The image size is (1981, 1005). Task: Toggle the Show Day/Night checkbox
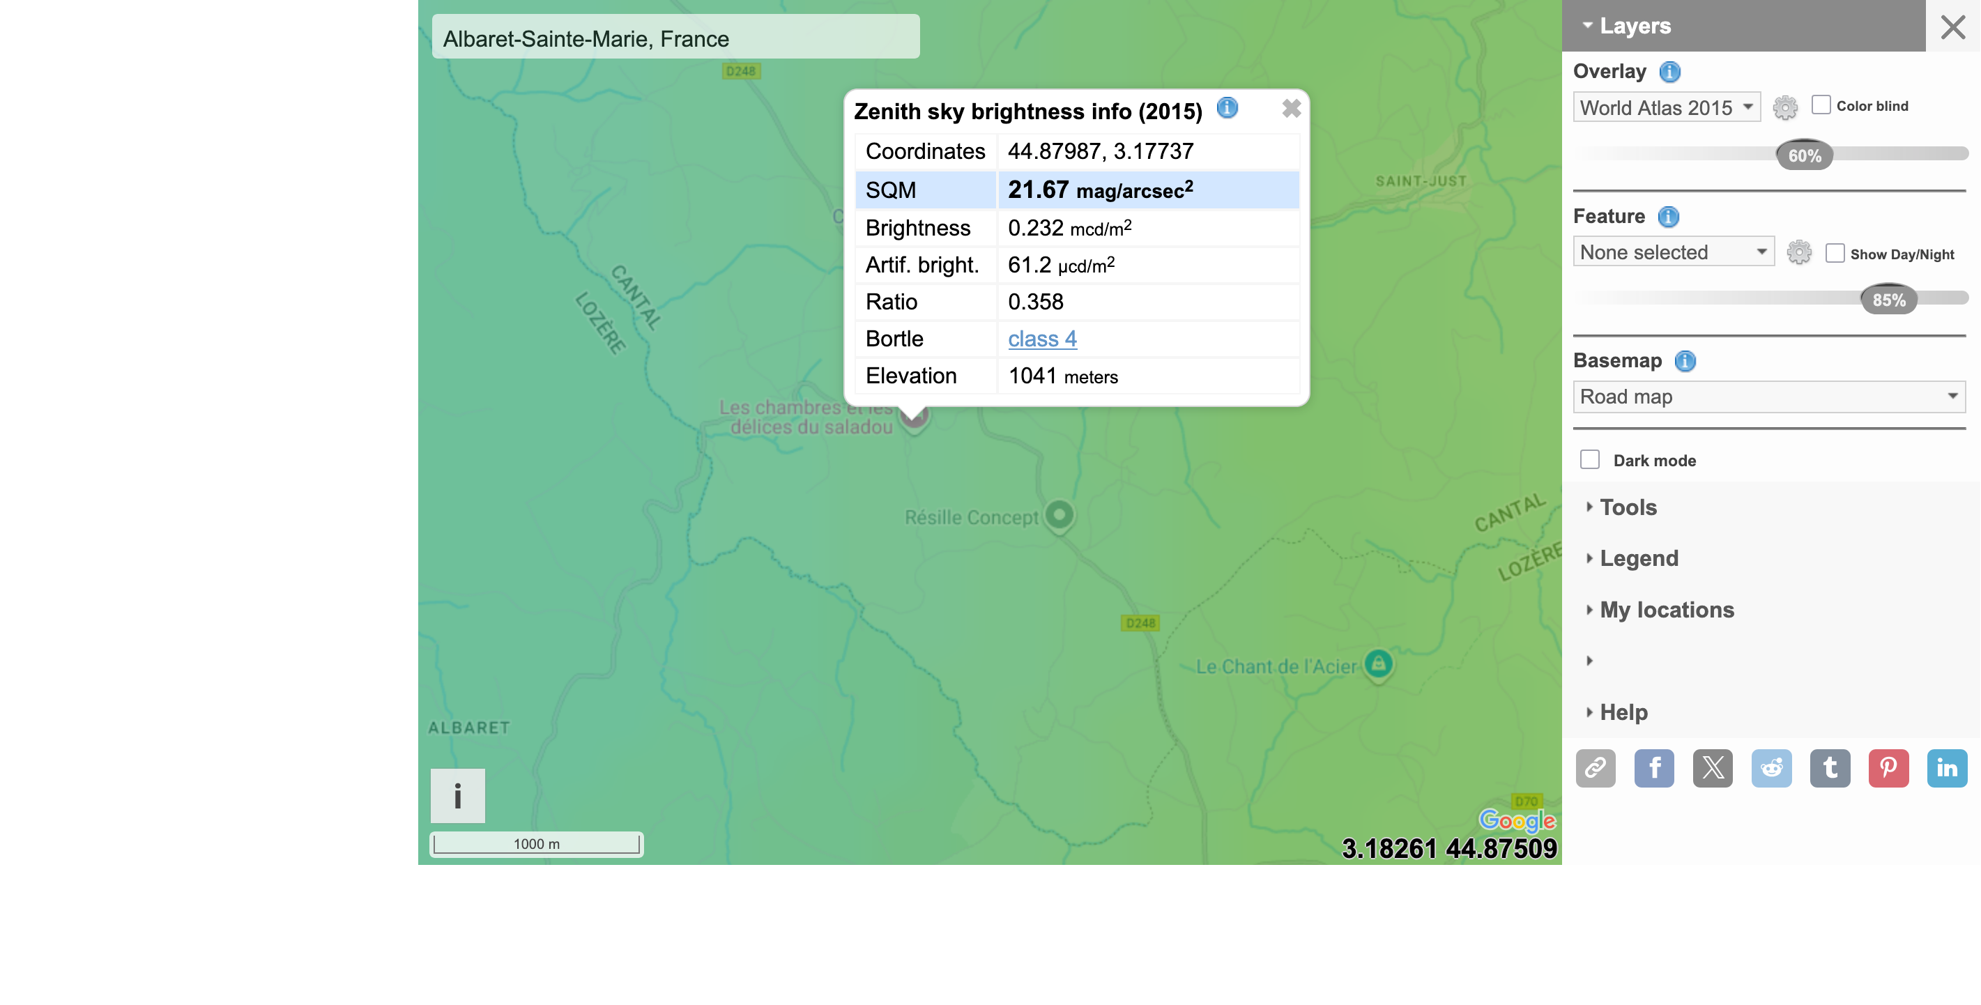tap(1834, 253)
